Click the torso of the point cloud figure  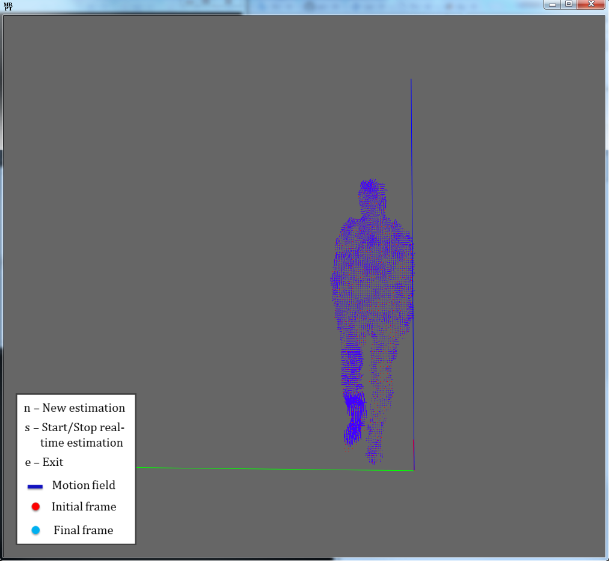click(x=374, y=271)
